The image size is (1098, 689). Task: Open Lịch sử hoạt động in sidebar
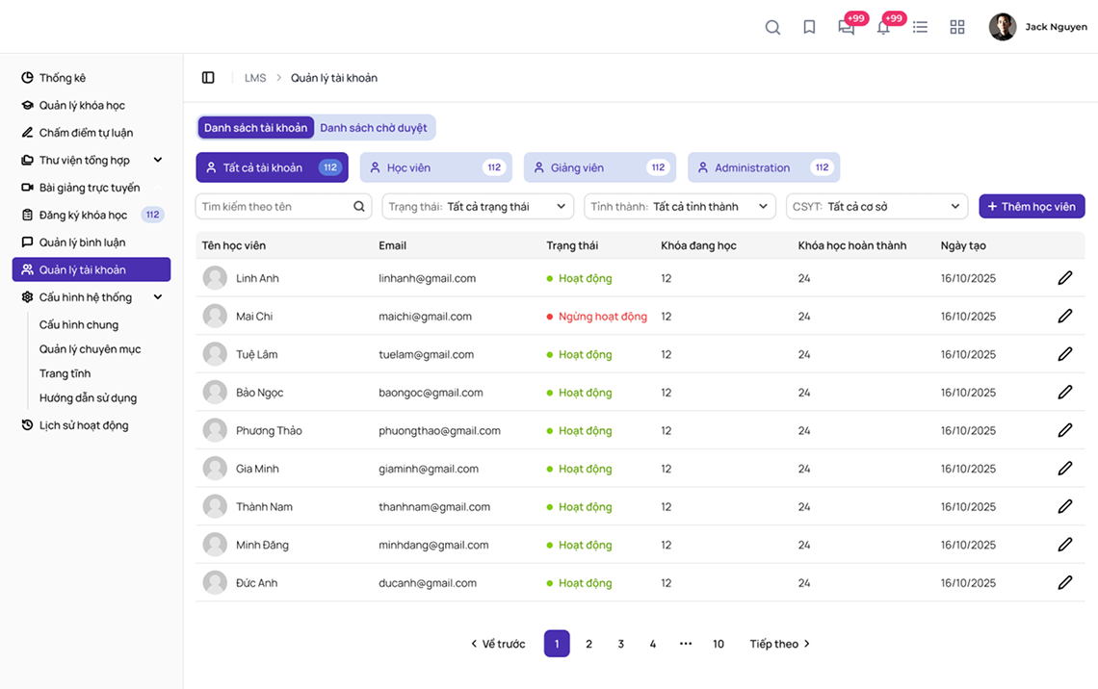(x=83, y=425)
